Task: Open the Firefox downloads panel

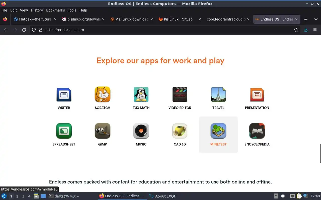Action: [306, 30]
